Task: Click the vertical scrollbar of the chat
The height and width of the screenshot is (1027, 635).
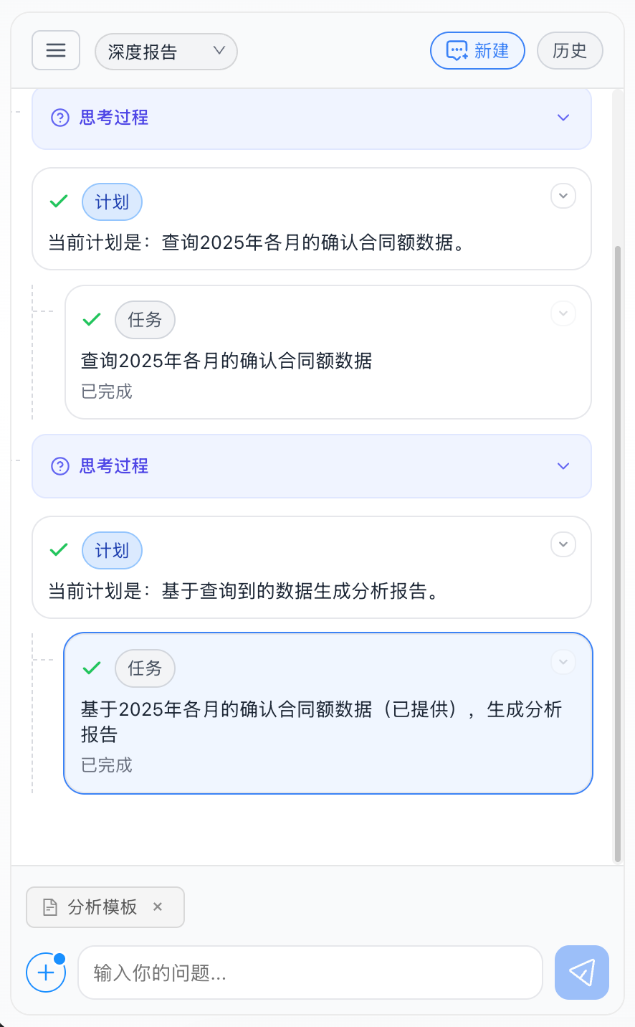Action: [x=618, y=552]
